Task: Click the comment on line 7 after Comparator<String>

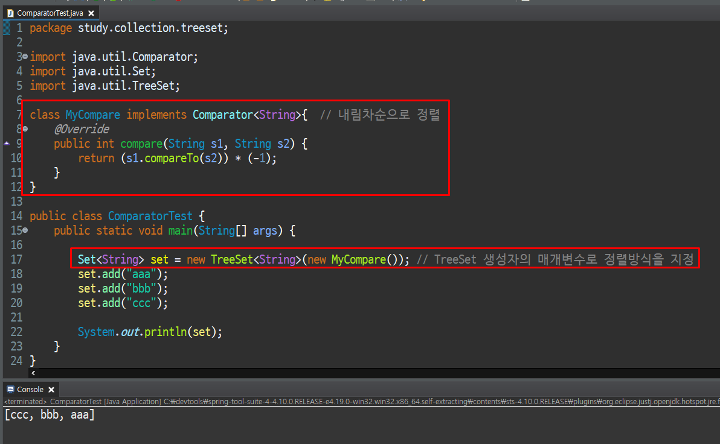Action: click(380, 115)
